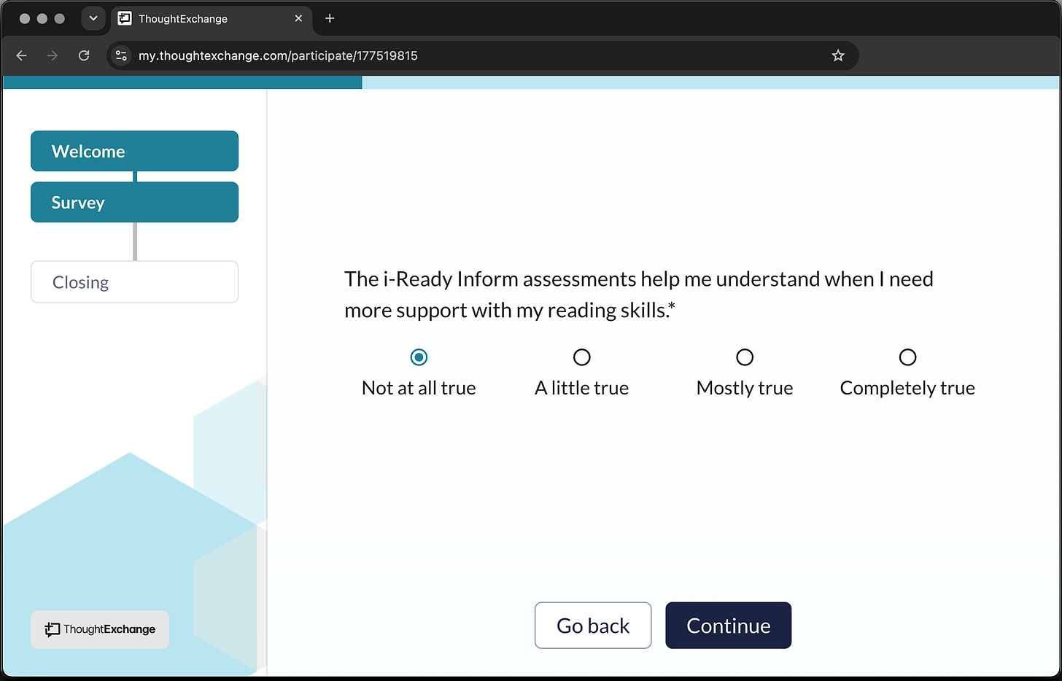Reload the page with the refresh icon
The image size is (1062, 681).
point(84,55)
